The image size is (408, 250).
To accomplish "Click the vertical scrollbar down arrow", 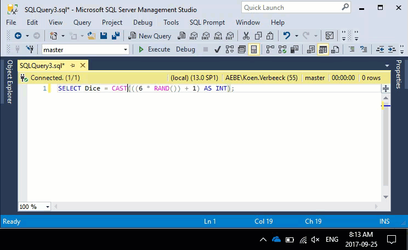I will point(386,197).
